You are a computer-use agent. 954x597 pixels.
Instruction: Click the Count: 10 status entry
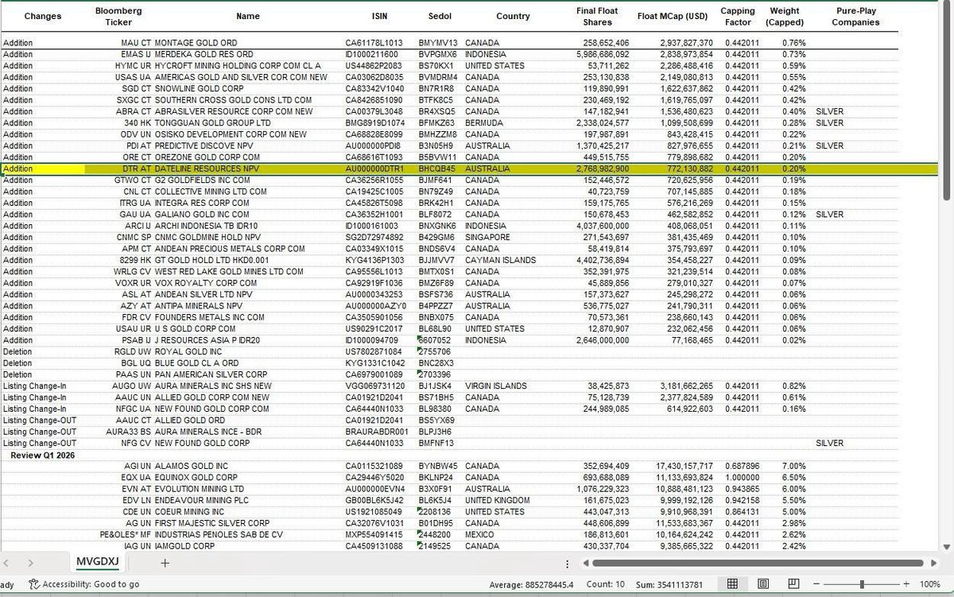pos(607,584)
